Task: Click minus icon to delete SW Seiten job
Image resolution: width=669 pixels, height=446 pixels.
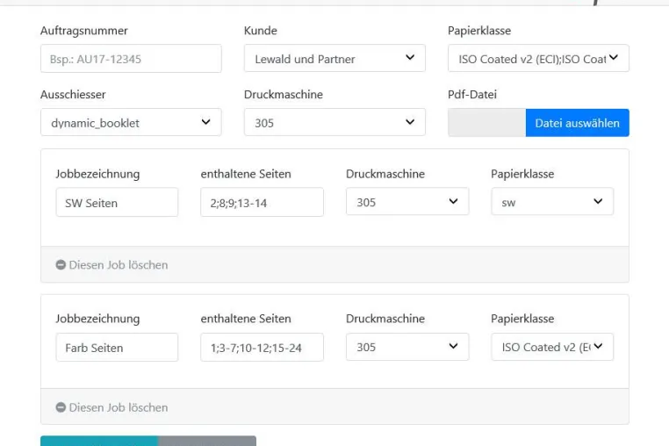Action: pyautogui.click(x=61, y=264)
